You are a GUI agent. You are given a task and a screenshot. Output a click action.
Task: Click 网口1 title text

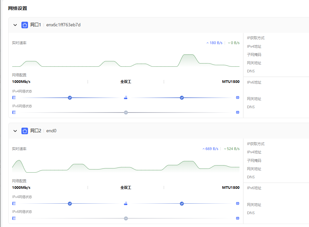[x=36, y=25]
